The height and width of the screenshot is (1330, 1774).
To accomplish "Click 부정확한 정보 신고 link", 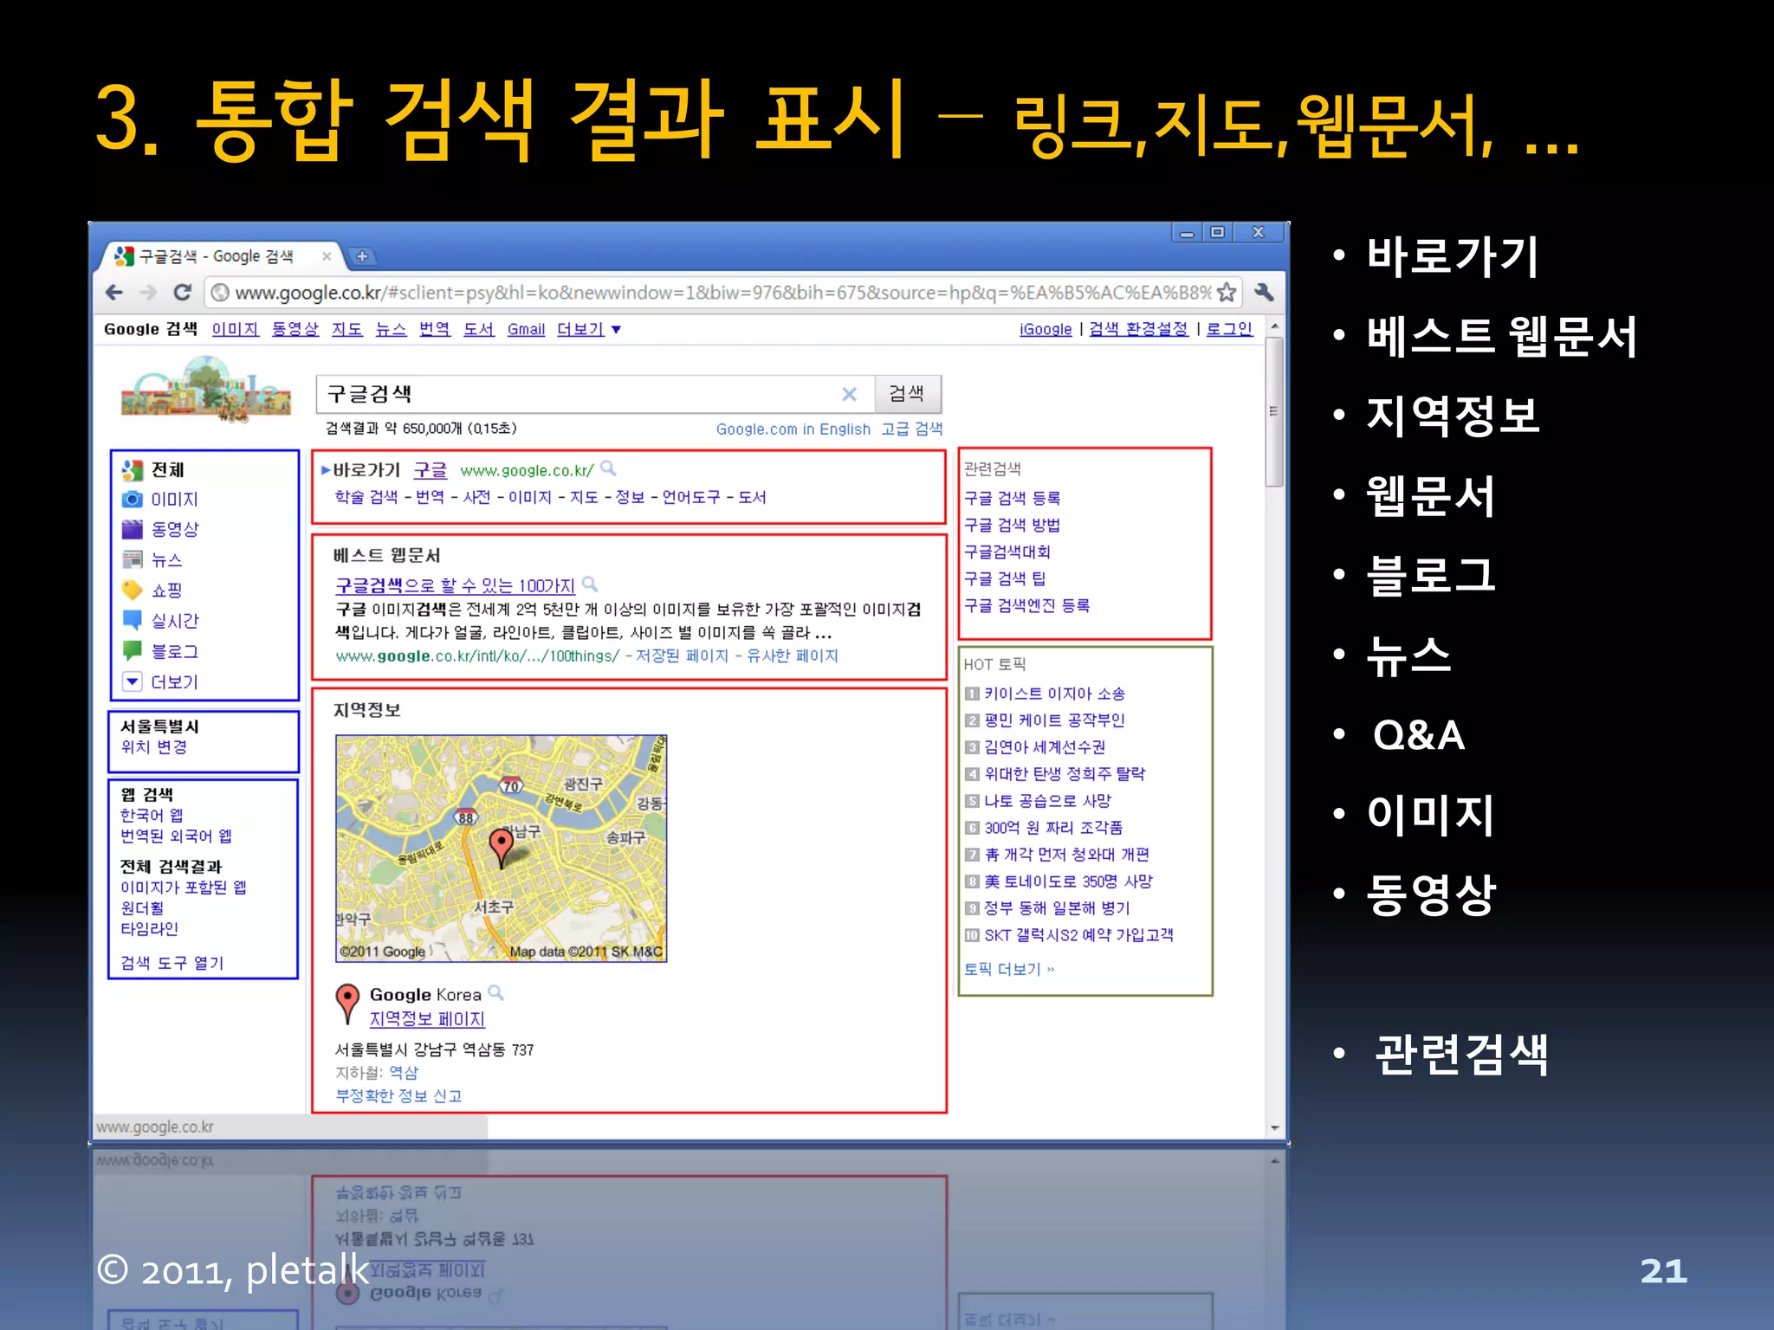I will pyautogui.click(x=398, y=1096).
